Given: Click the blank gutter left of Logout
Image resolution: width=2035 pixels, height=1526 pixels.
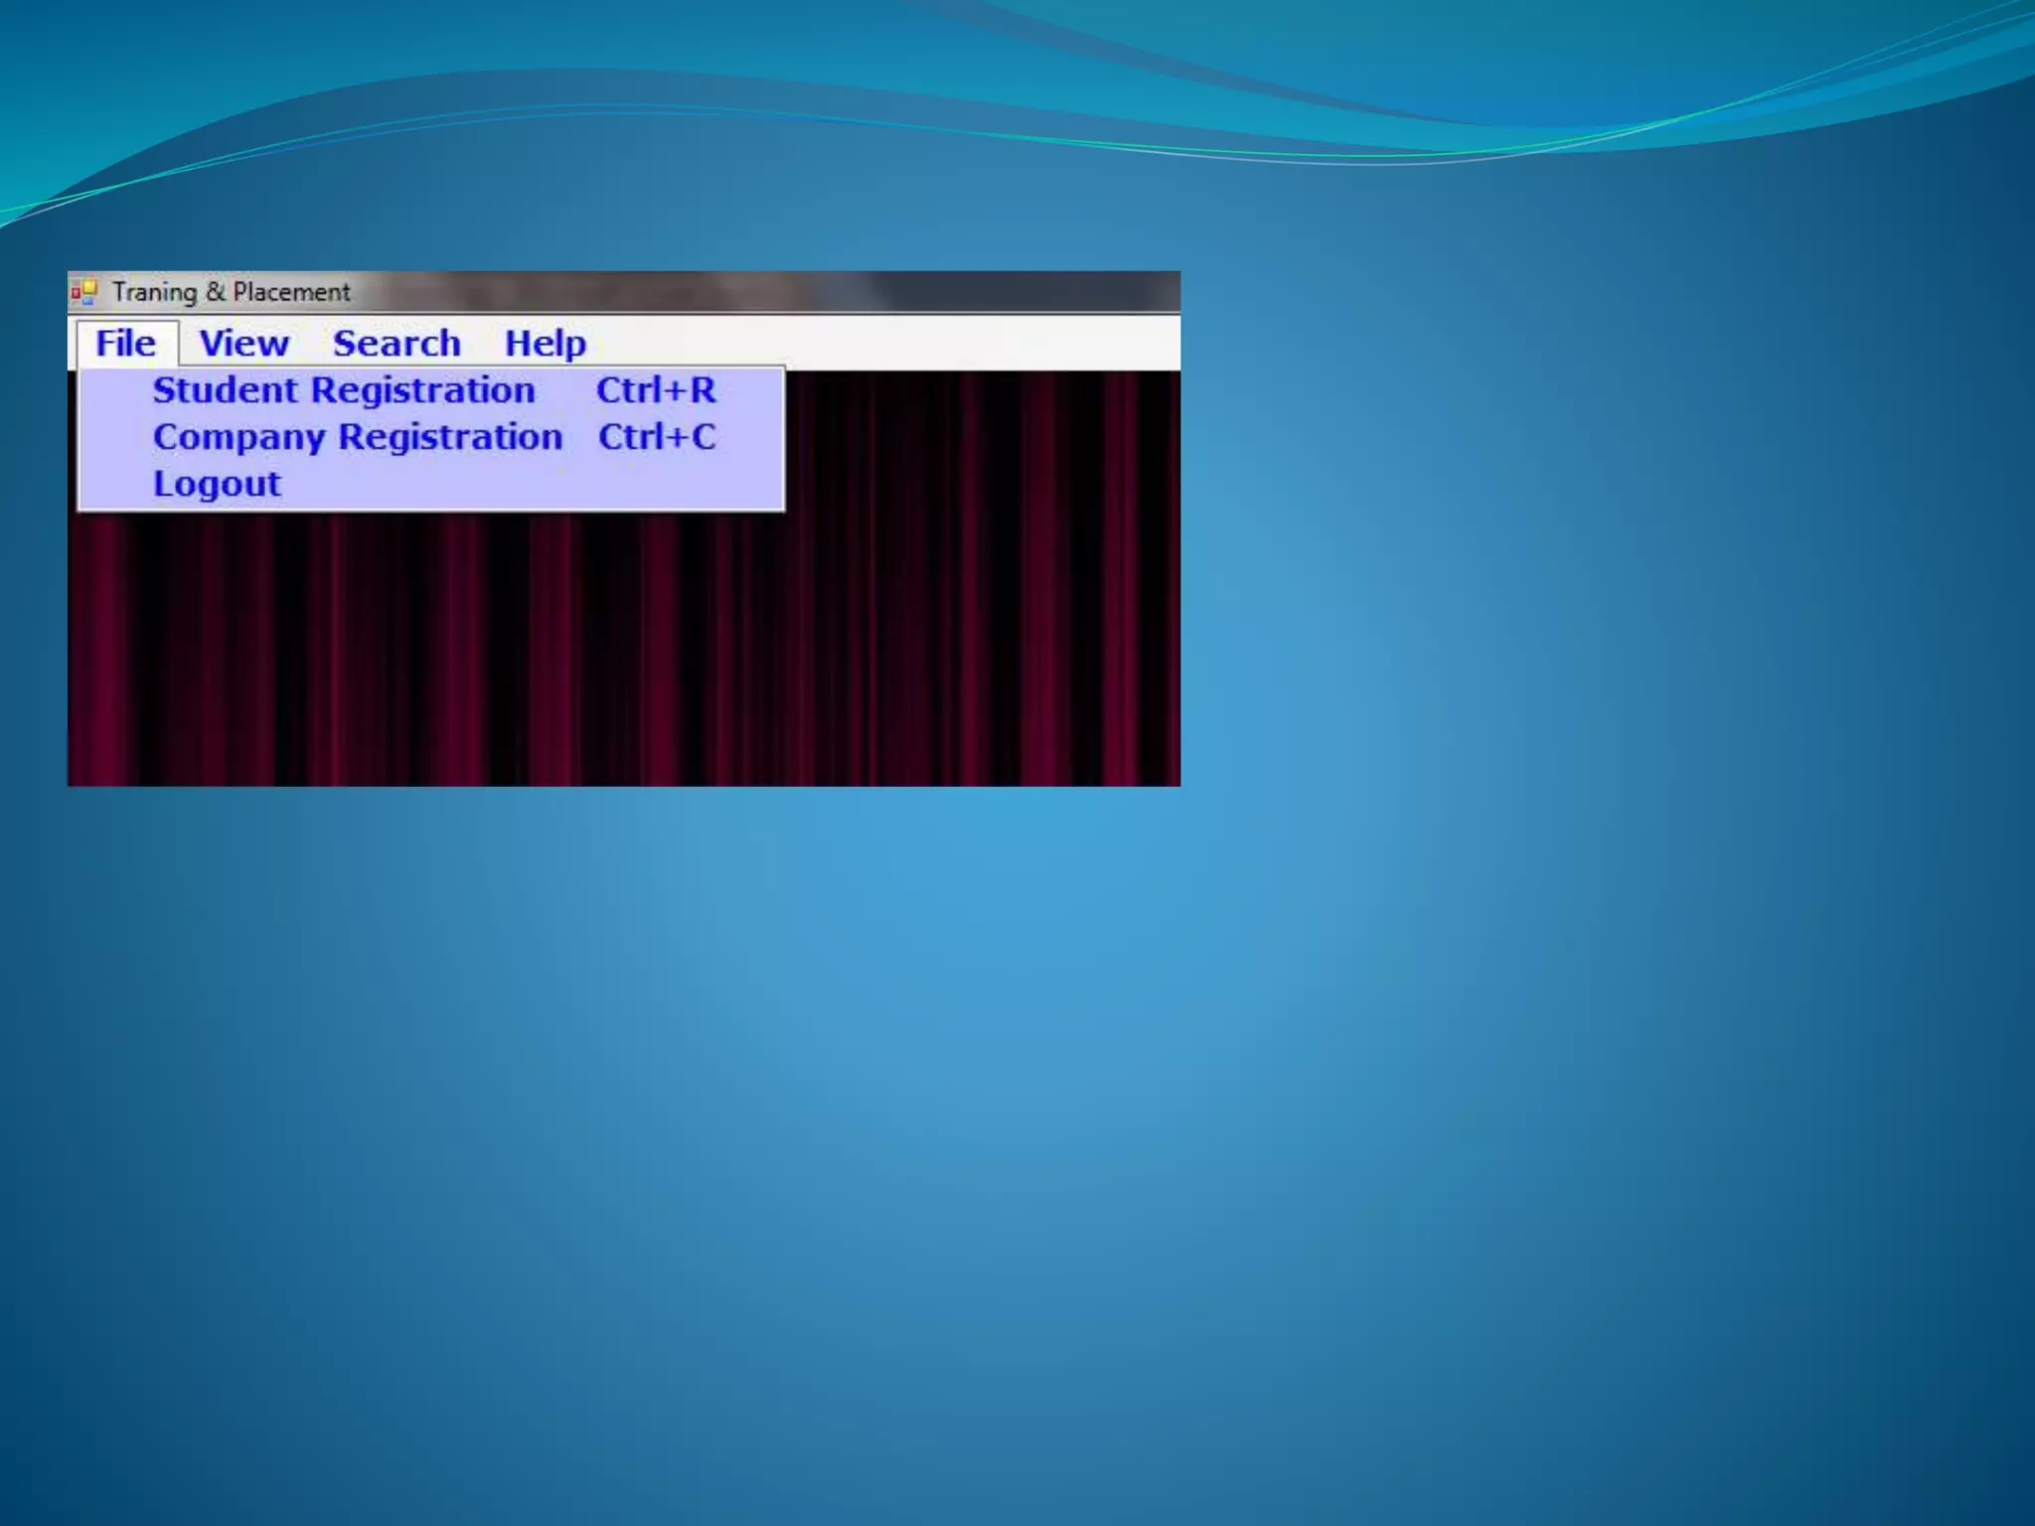Looking at the screenshot, I should [x=113, y=484].
